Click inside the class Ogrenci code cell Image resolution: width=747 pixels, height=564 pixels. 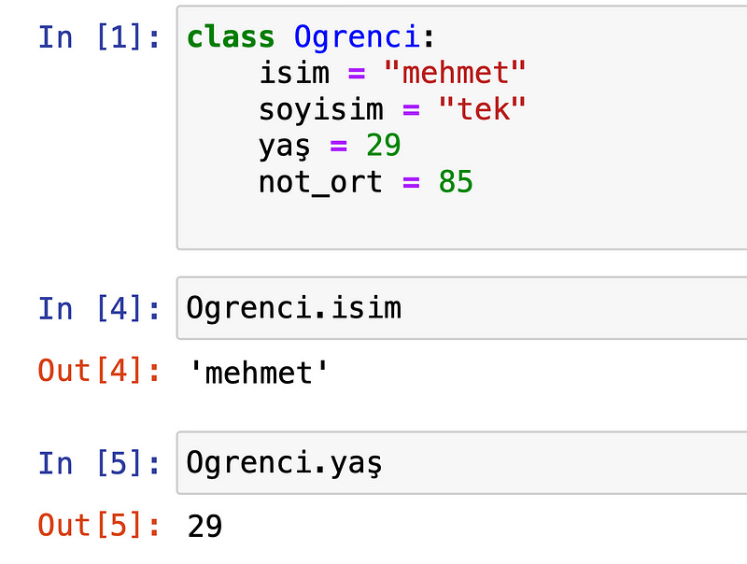click(x=461, y=128)
